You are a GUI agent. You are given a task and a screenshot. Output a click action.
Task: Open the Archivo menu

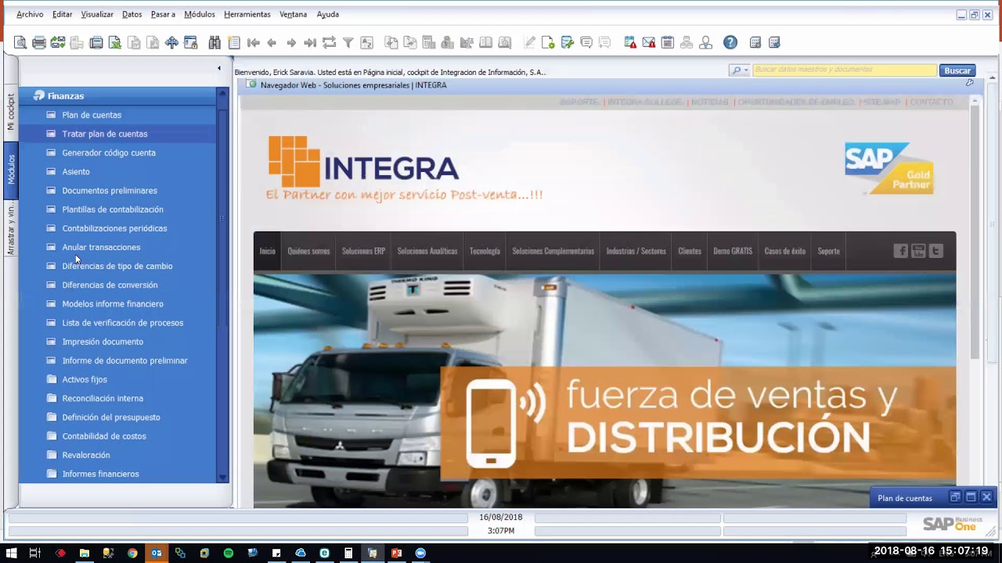click(x=30, y=14)
